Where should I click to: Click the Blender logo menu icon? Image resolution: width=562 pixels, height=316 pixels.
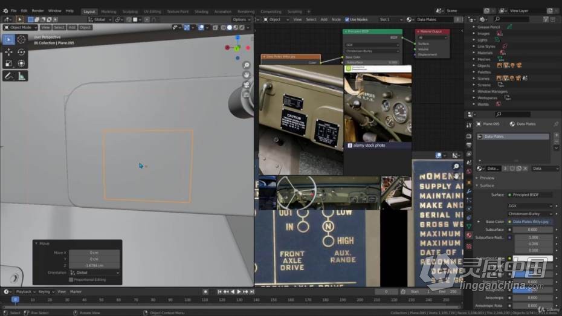coord(5,11)
